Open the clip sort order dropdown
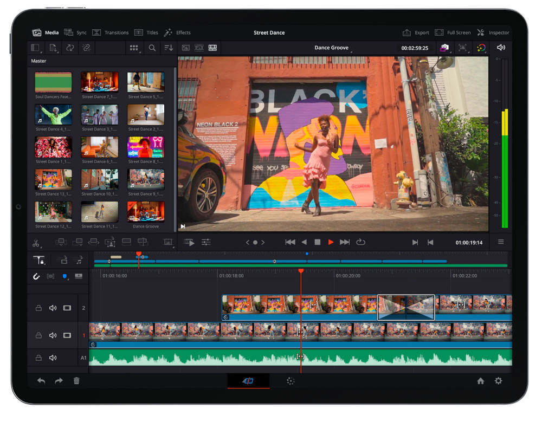The width and height of the screenshot is (542, 422). click(x=169, y=48)
